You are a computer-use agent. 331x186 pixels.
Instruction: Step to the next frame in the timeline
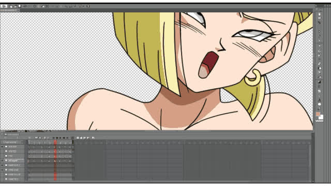[x=64, y=138]
